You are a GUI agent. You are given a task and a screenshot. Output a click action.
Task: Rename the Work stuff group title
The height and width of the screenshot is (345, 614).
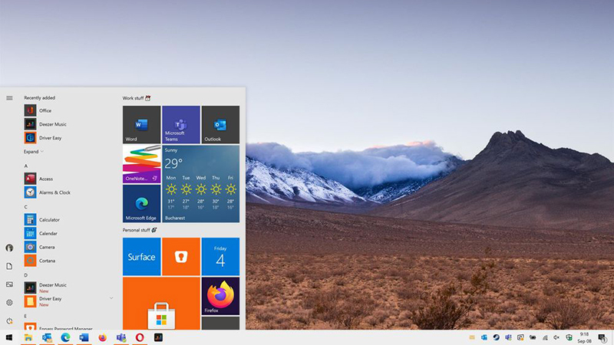pyautogui.click(x=133, y=98)
